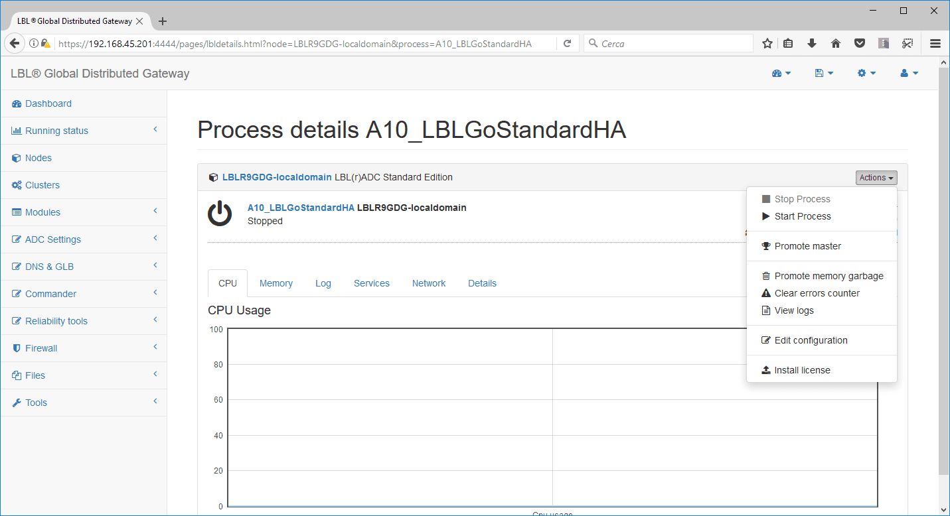The height and width of the screenshot is (516, 950).
Task: Click LBL Global Distributed Gateway brand link
Action: [x=100, y=74]
